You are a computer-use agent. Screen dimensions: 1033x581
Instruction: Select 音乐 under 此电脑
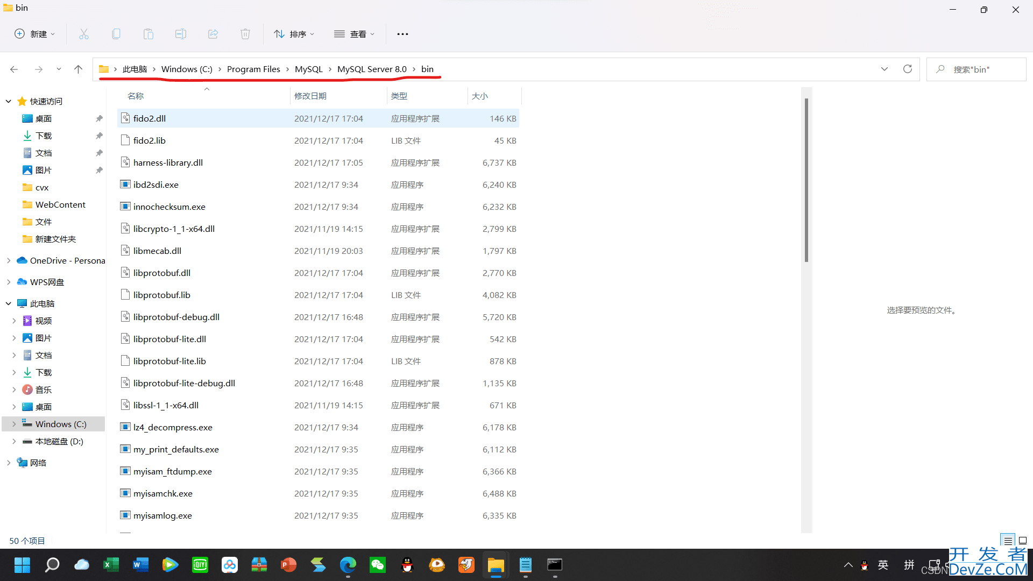pos(44,389)
